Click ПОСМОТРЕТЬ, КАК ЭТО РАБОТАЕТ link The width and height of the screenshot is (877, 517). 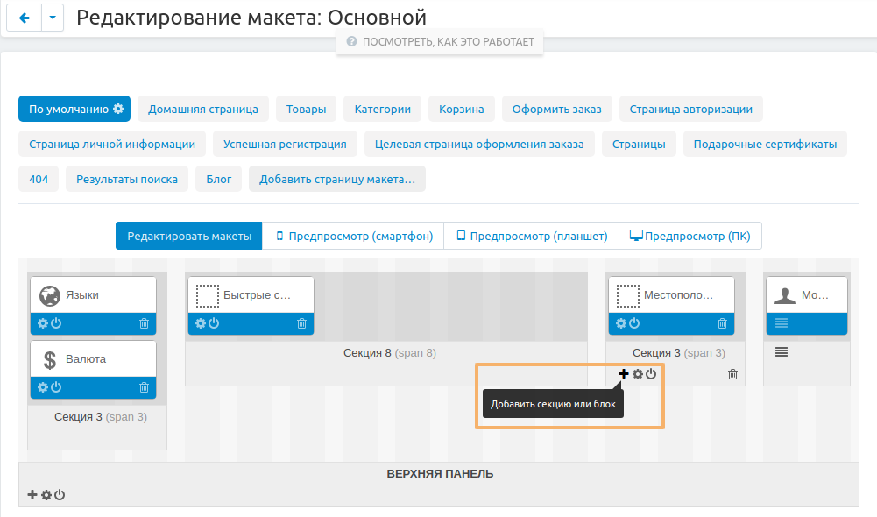tap(440, 40)
